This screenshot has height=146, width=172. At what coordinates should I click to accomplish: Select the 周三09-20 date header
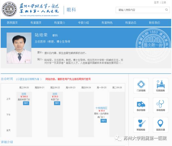pyautogui.click(x=24, y=87)
